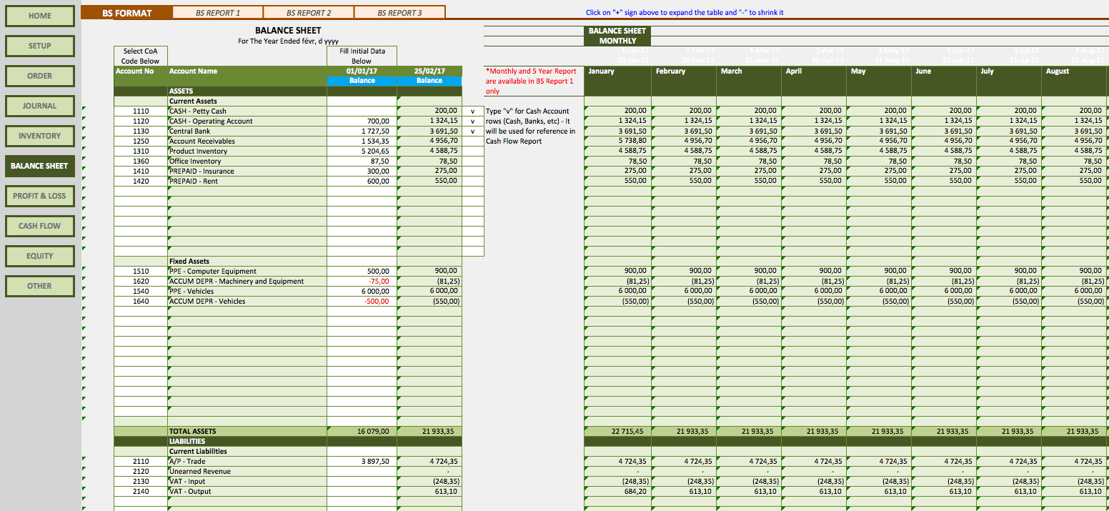Open the INVENTORY navigation button
Image resolution: width=1109 pixels, height=511 pixels.
pyautogui.click(x=40, y=136)
